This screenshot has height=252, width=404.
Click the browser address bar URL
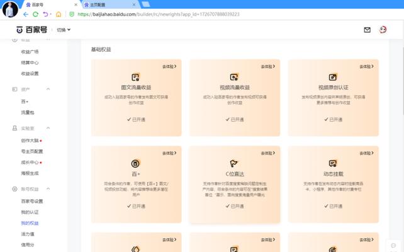[x=159, y=14]
